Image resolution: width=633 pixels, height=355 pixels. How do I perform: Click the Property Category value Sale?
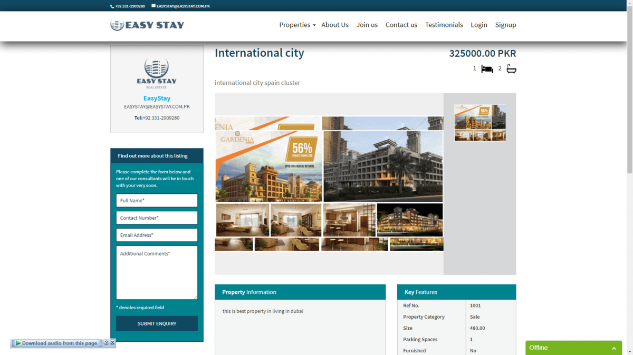475,317
